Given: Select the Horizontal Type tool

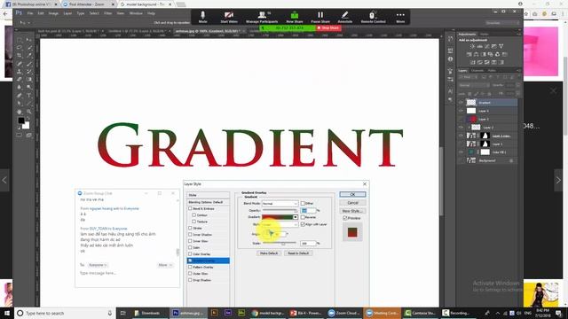Looking at the screenshot, I should [x=29, y=96].
